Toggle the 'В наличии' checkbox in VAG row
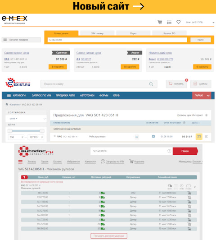Screen dimensions: 216x240 [x=153, y=136]
